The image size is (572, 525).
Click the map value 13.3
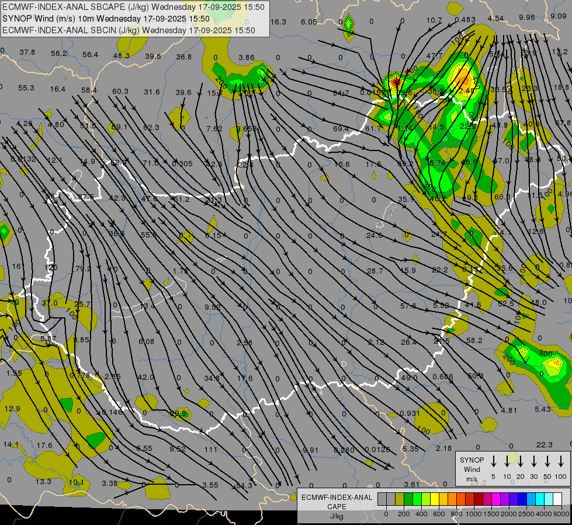pos(43,481)
